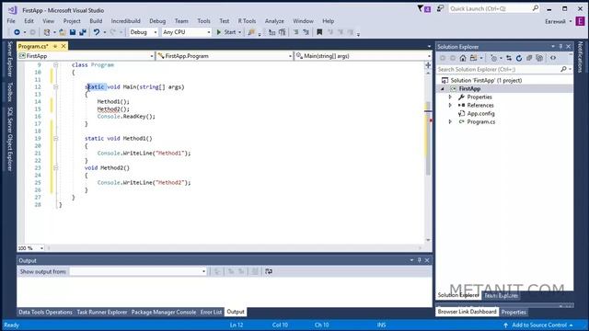
Task: Open the FirstApp project navigation dropdown
Action: tap(86, 56)
